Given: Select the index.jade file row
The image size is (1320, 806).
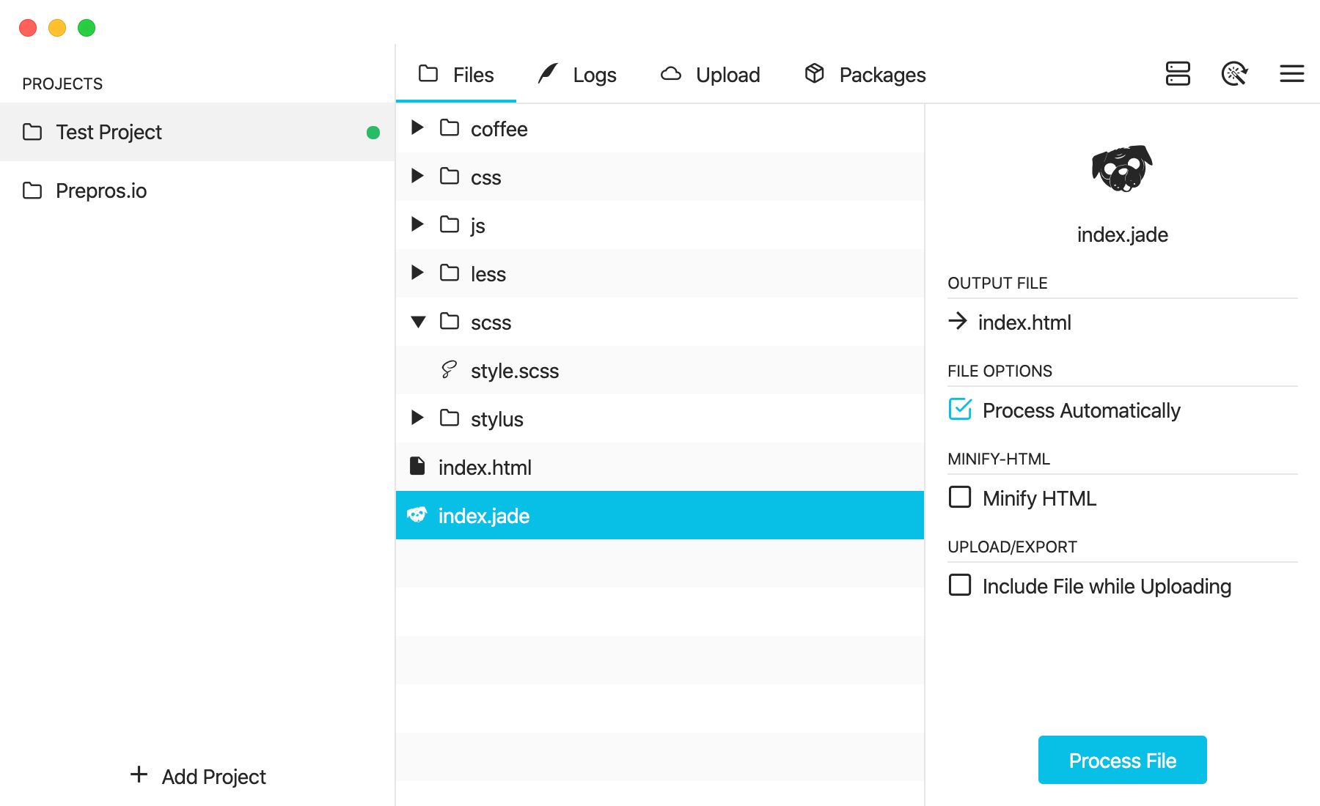Looking at the screenshot, I should [x=659, y=516].
